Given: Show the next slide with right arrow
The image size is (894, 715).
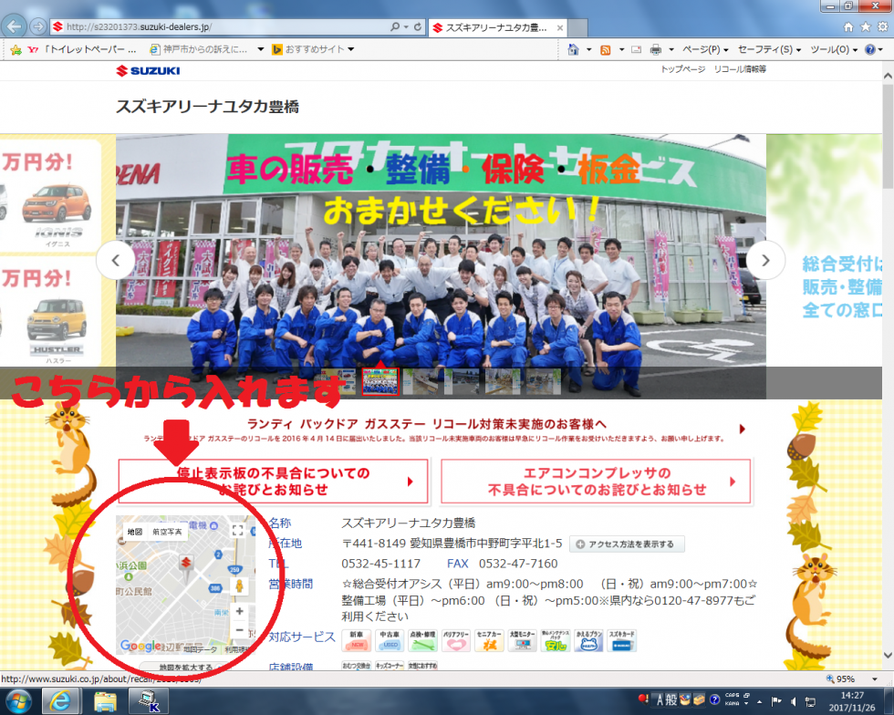Looking at the screenshot, I should tap(765, 261).
